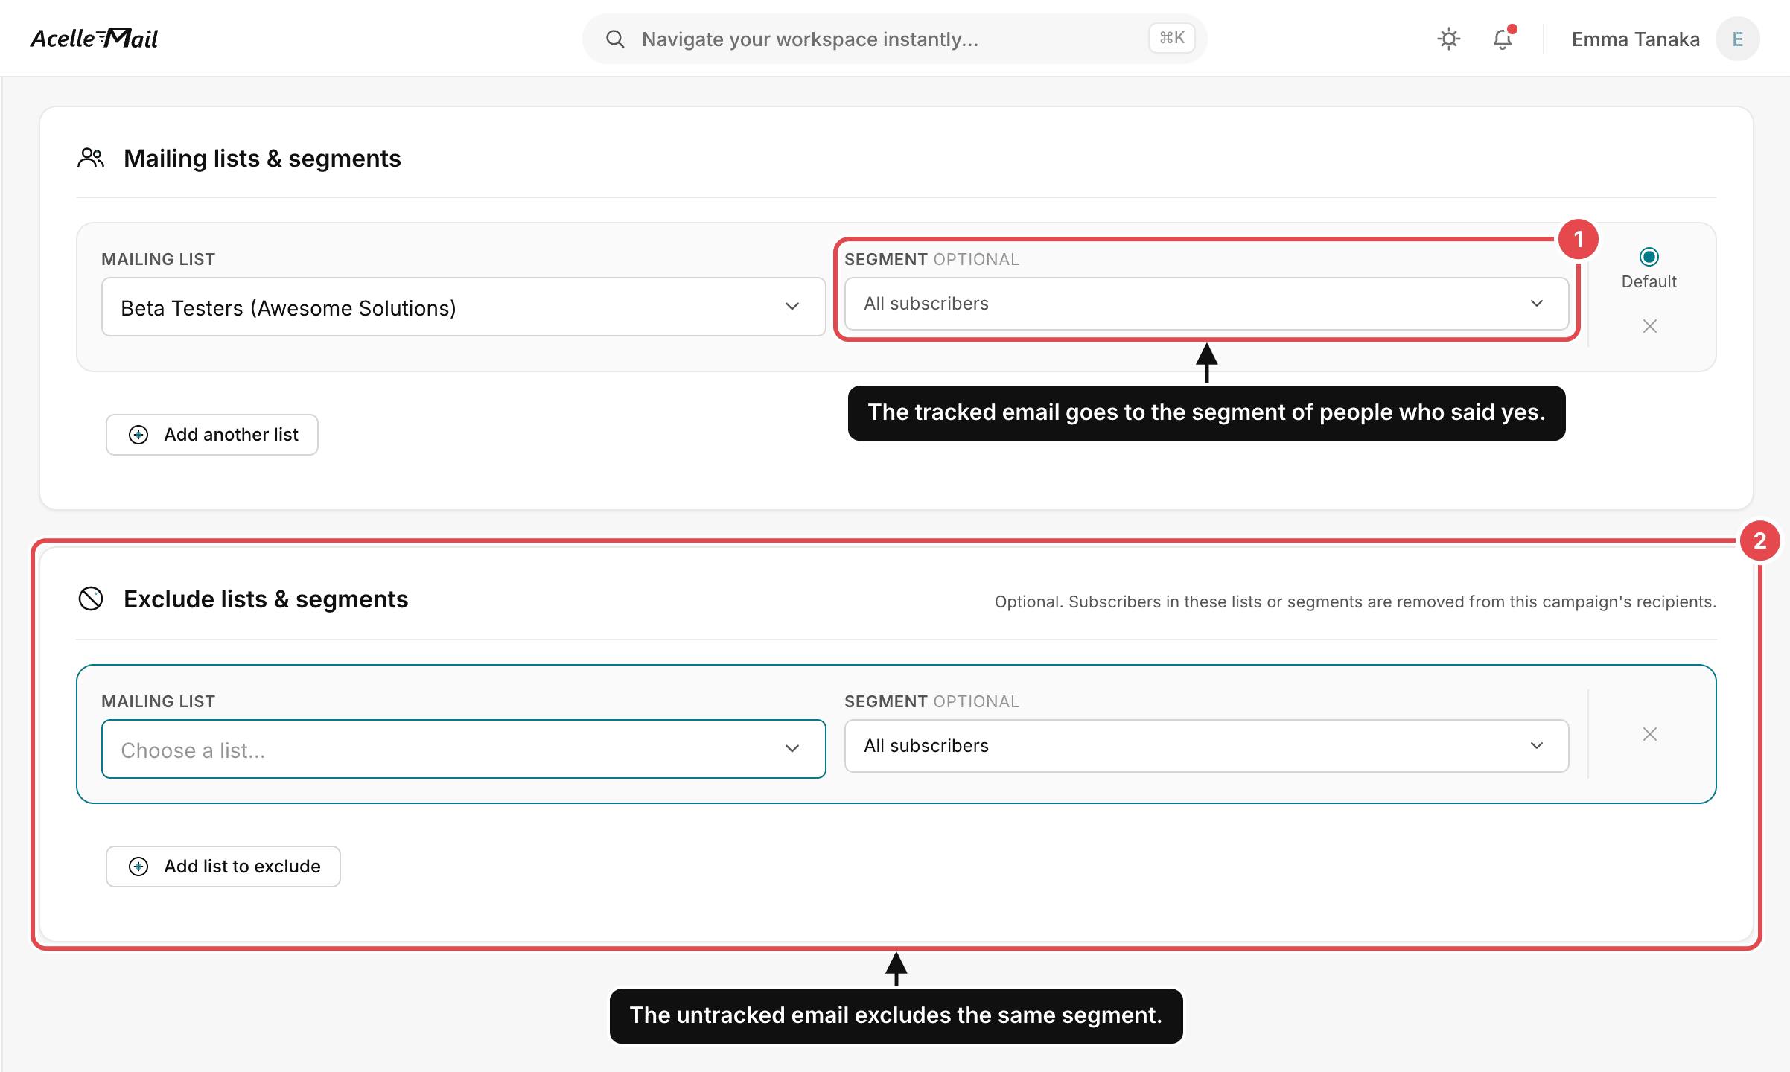Click the E user avatar
Image resolution: width=1790 pixels, height=1072 pixels.
pyautogui.click(x=1737, y=39)
